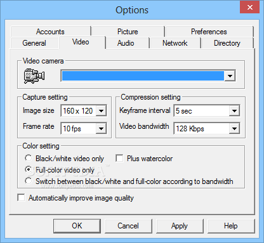Confirm settings with OK button

coord(77,226)
